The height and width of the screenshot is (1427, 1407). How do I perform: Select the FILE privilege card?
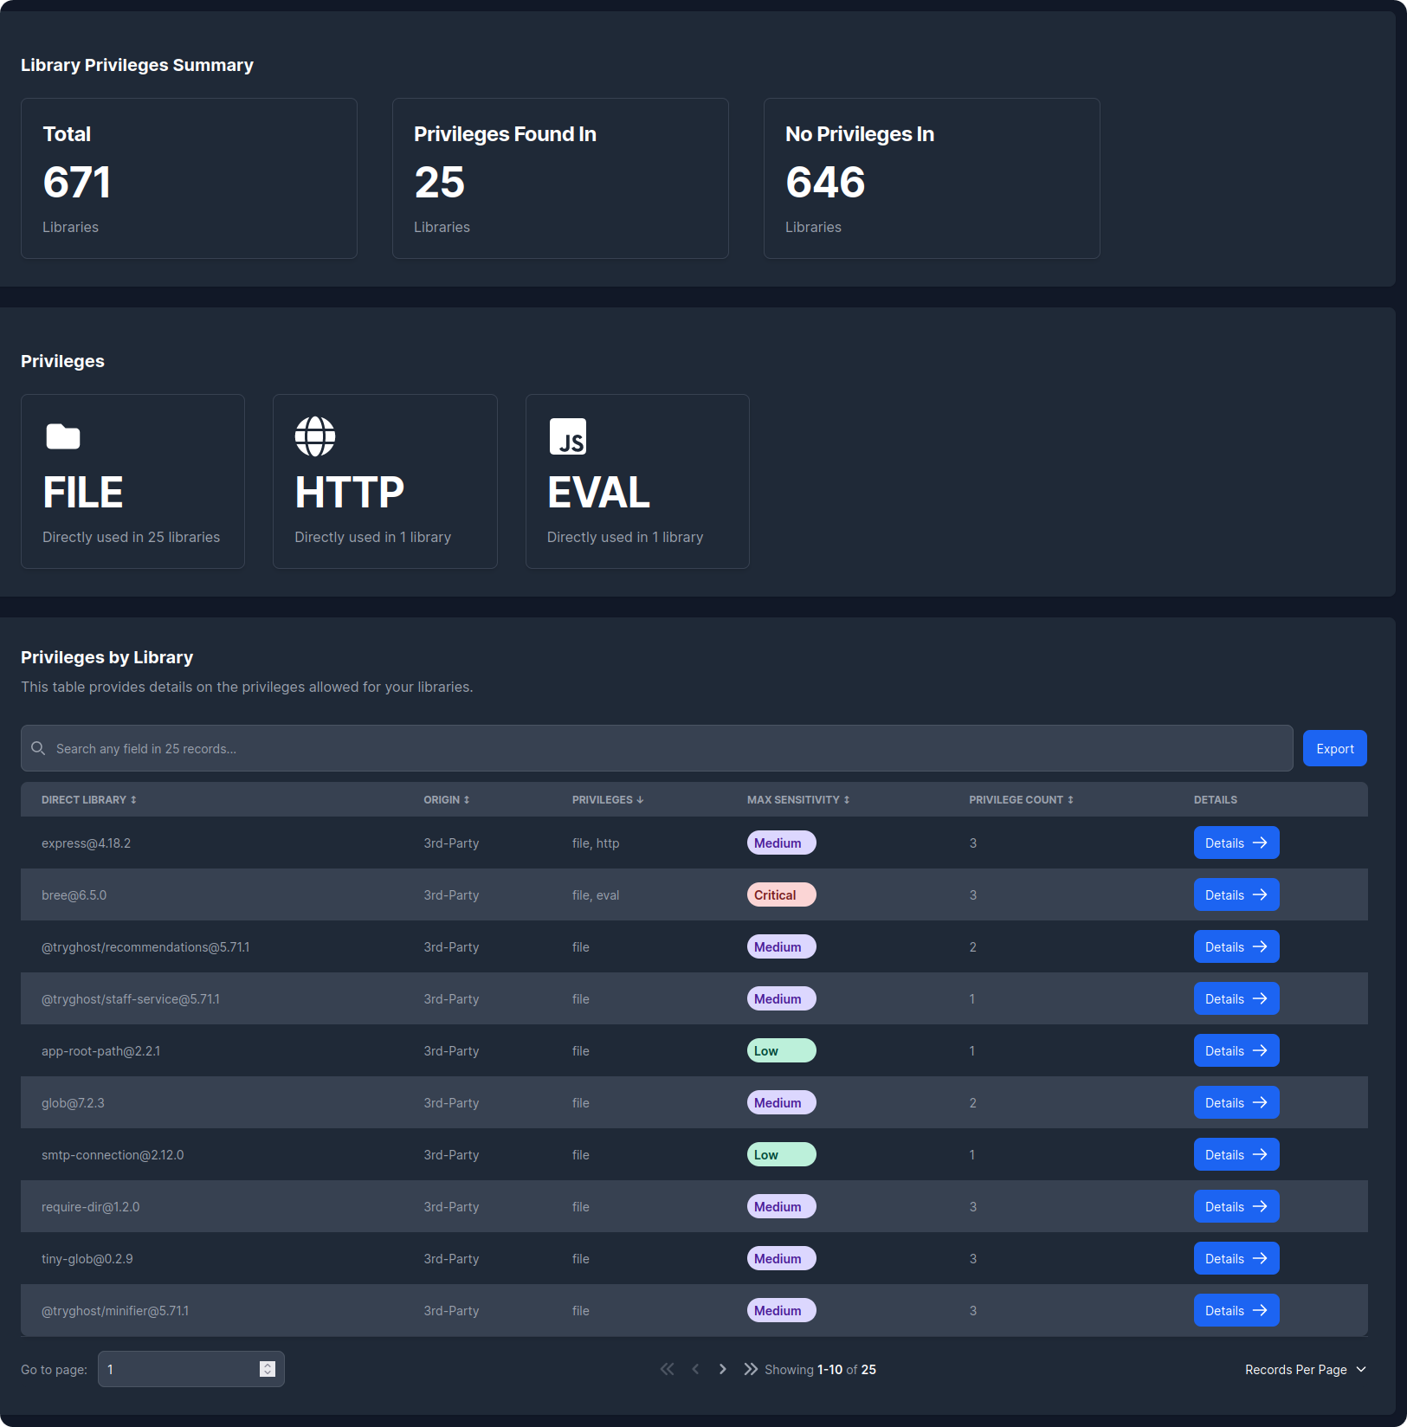click(132, 481)
